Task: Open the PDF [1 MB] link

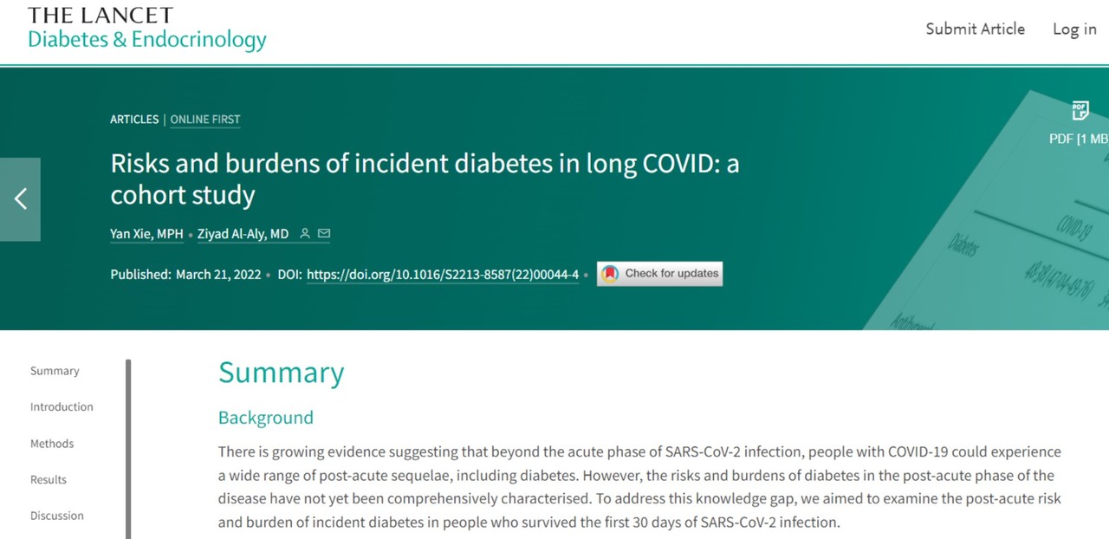Action: tap(1078, 139)
